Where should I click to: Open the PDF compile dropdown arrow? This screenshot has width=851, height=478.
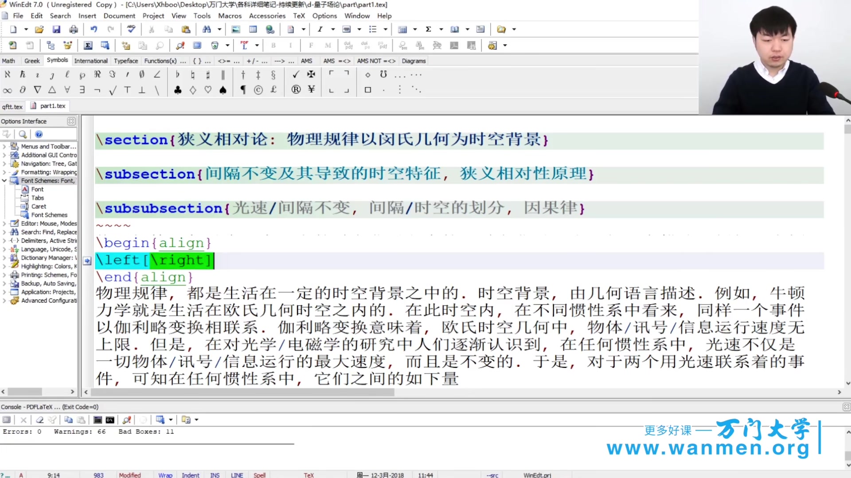(257, 46)
